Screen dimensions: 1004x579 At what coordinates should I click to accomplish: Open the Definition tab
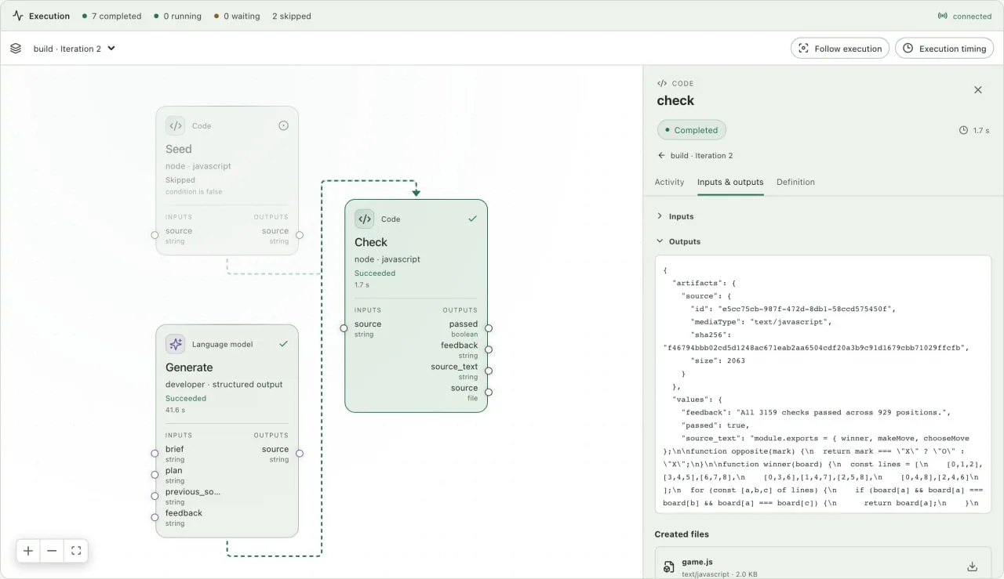pos(795,182)
